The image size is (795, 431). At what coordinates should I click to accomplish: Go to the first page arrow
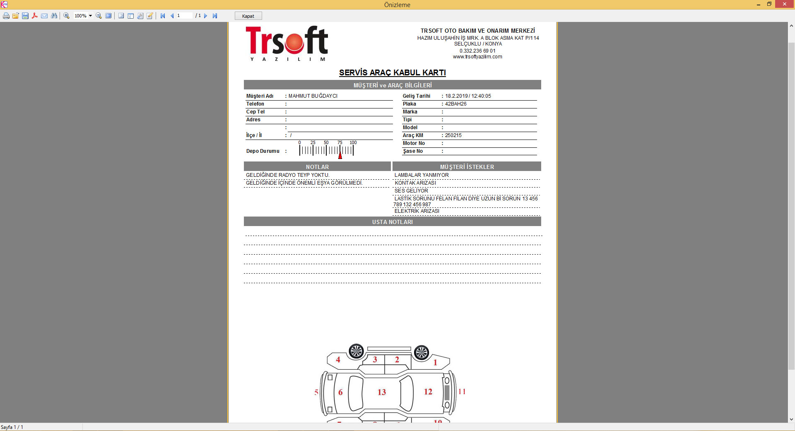(163, 16)
